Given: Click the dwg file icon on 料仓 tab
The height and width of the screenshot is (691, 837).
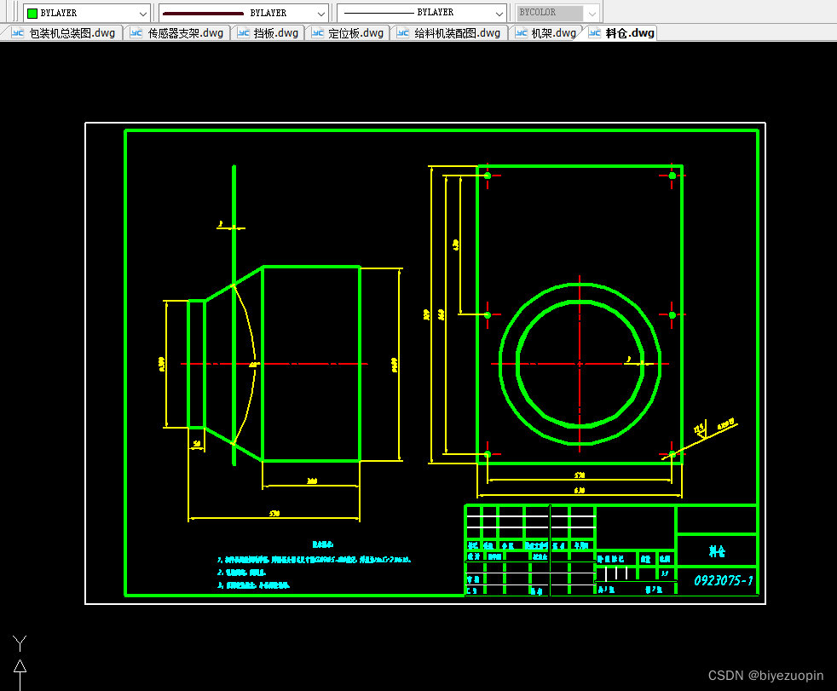Looking at the screenshot, I should (x=595, y=33).
